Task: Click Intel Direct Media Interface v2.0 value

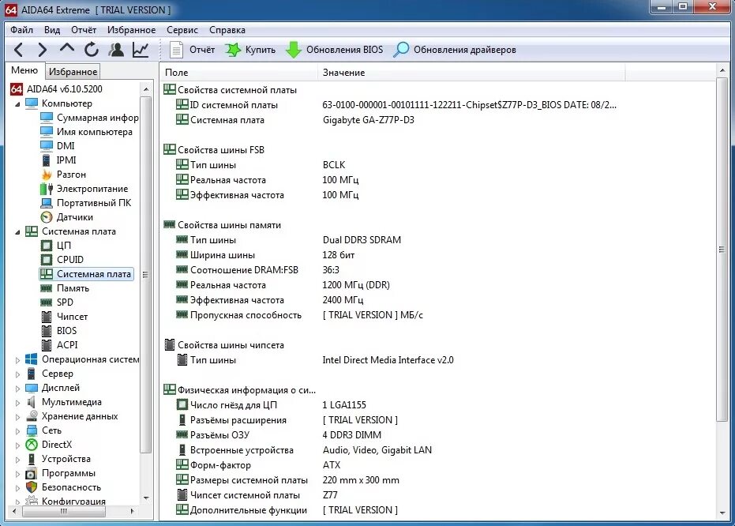Action: (388, 360)
